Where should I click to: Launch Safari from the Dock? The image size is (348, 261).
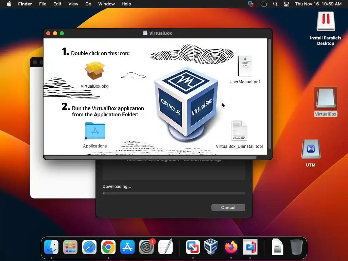point(89,247)
